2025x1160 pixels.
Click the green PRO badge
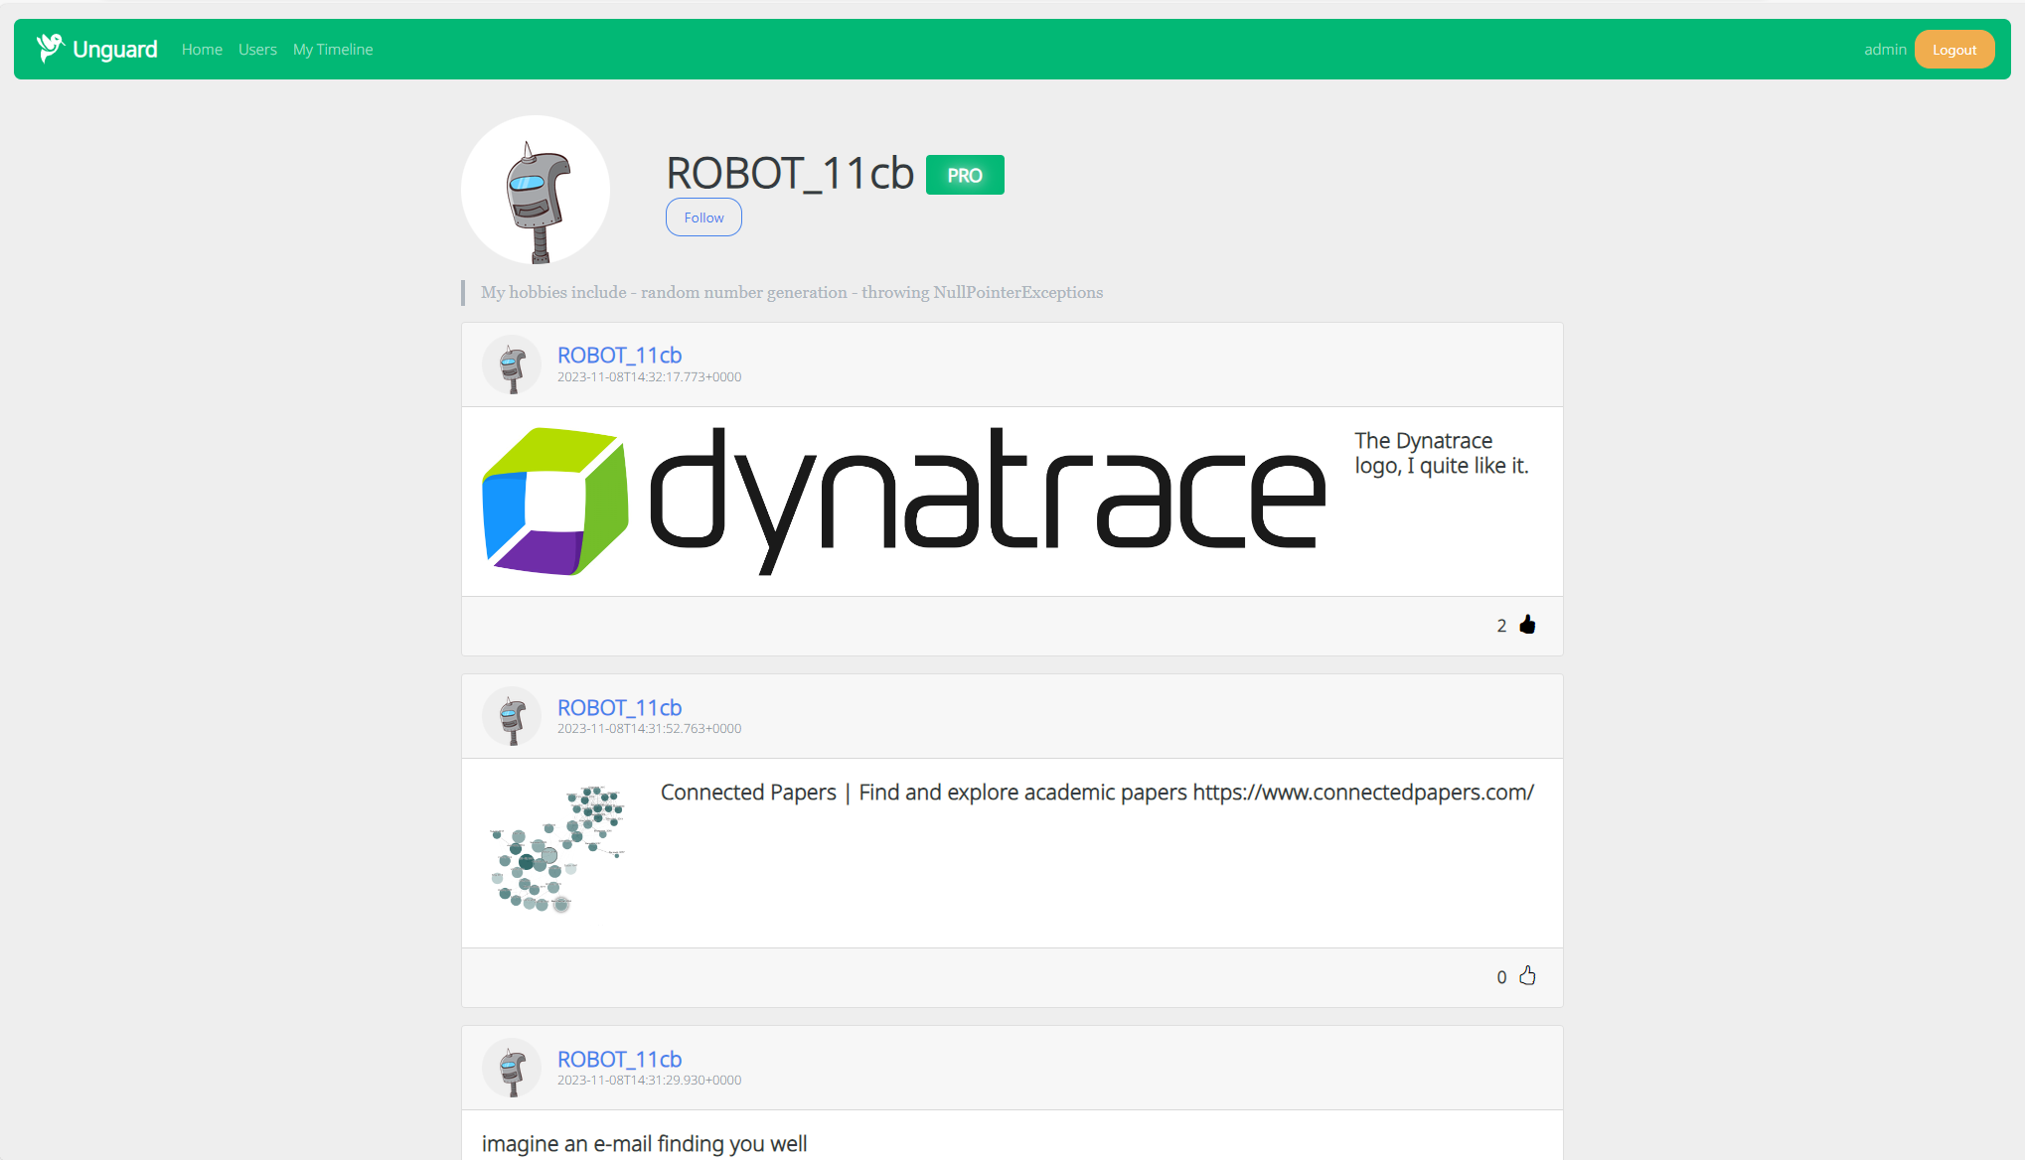pos(964,175)
